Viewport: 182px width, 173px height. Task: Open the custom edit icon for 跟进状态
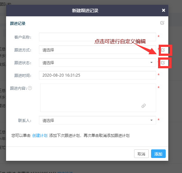click(163, 63)
